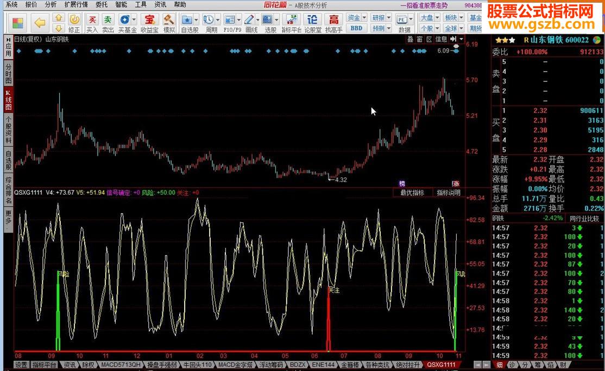Open the 系统 menu
This screenshot has height=371, width=605.
click(x=11, y=5)
